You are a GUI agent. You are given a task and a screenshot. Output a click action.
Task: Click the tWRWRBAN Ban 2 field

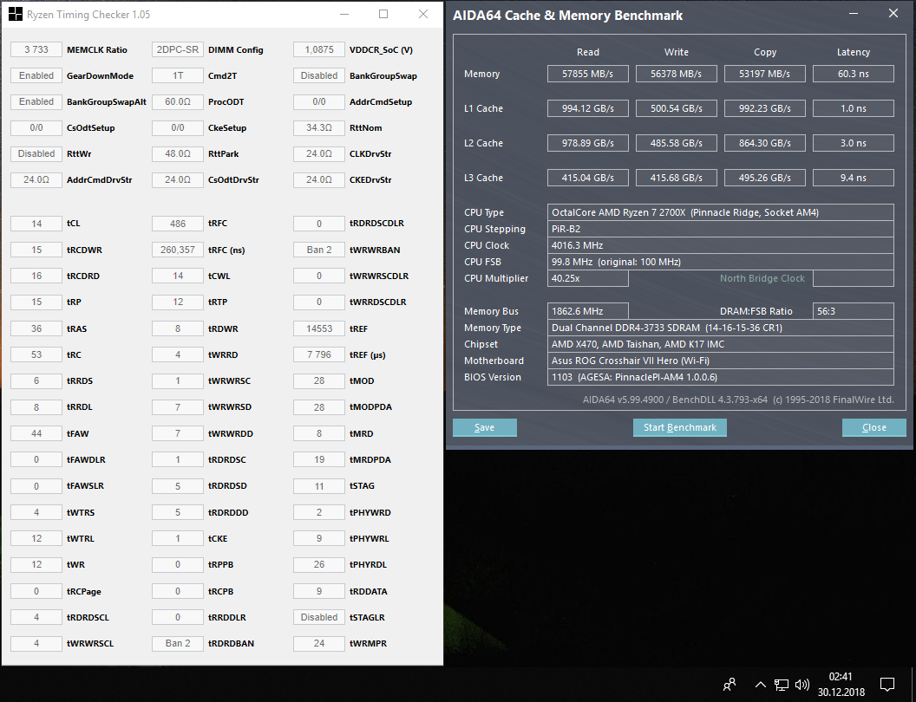click(x=319, y=250)
